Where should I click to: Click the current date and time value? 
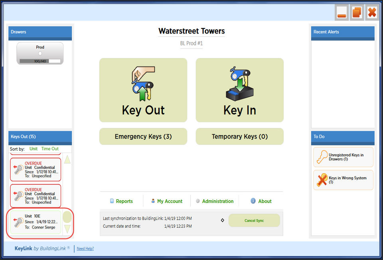click(x=178, y=226)
